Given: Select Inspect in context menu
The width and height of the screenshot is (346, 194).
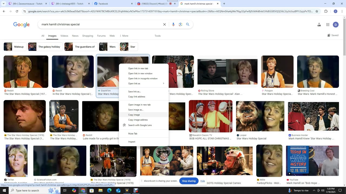Looking at the screenshot, I should 144,142.
